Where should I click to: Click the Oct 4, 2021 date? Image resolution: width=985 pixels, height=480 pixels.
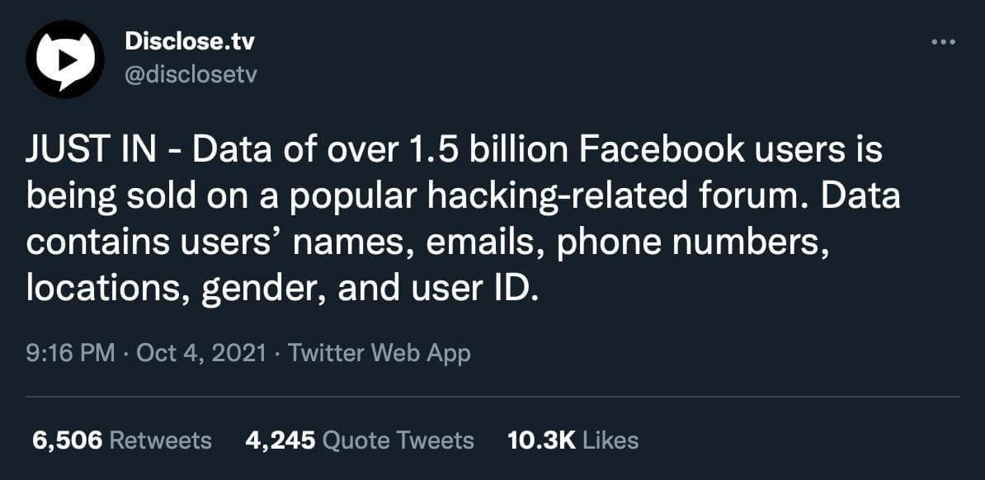tap(201, 353)
